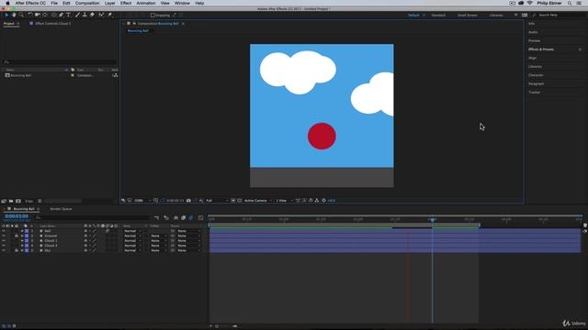
Task: Enable frame blending icon in timeline header
Action: point(184,218)
